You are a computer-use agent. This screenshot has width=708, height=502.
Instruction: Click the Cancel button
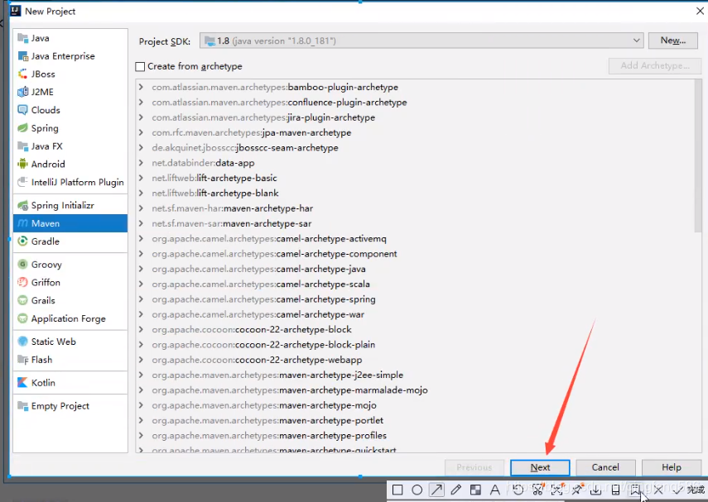pos(605,467)
